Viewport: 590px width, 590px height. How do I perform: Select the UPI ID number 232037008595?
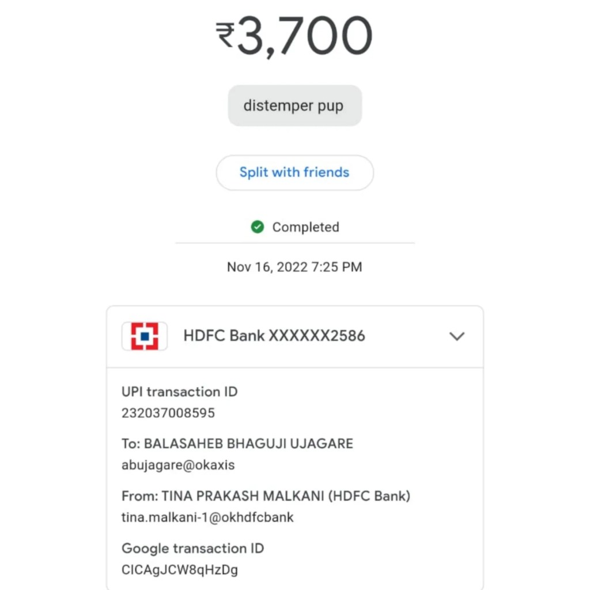pos(168,413)
